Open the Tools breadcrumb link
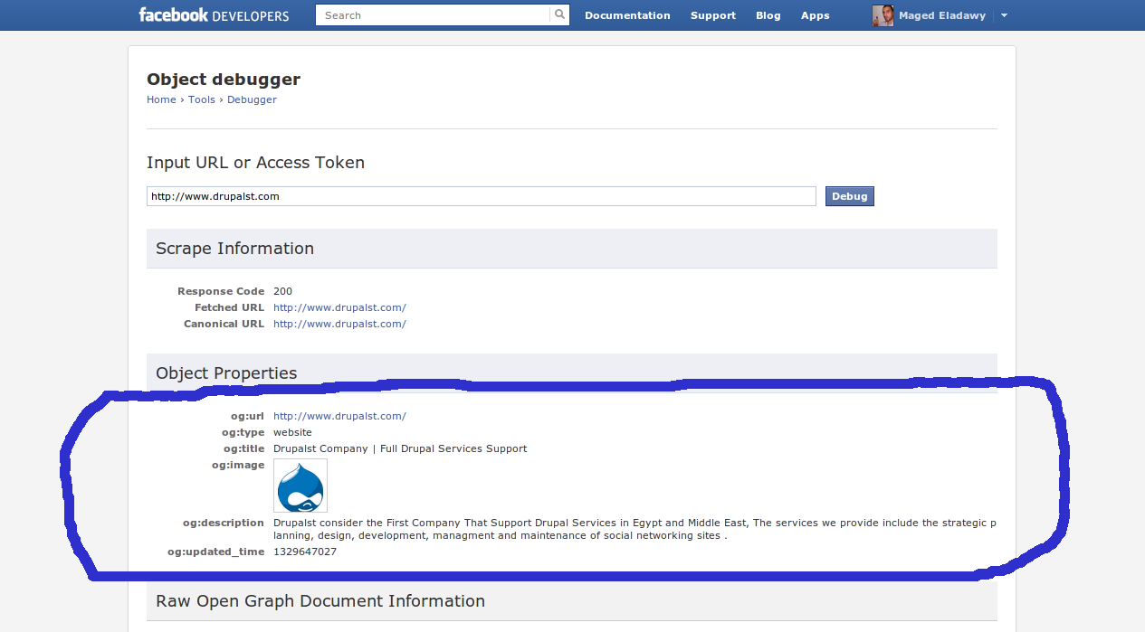Viewport: 1145px width, 632px height. coord(202,99)
